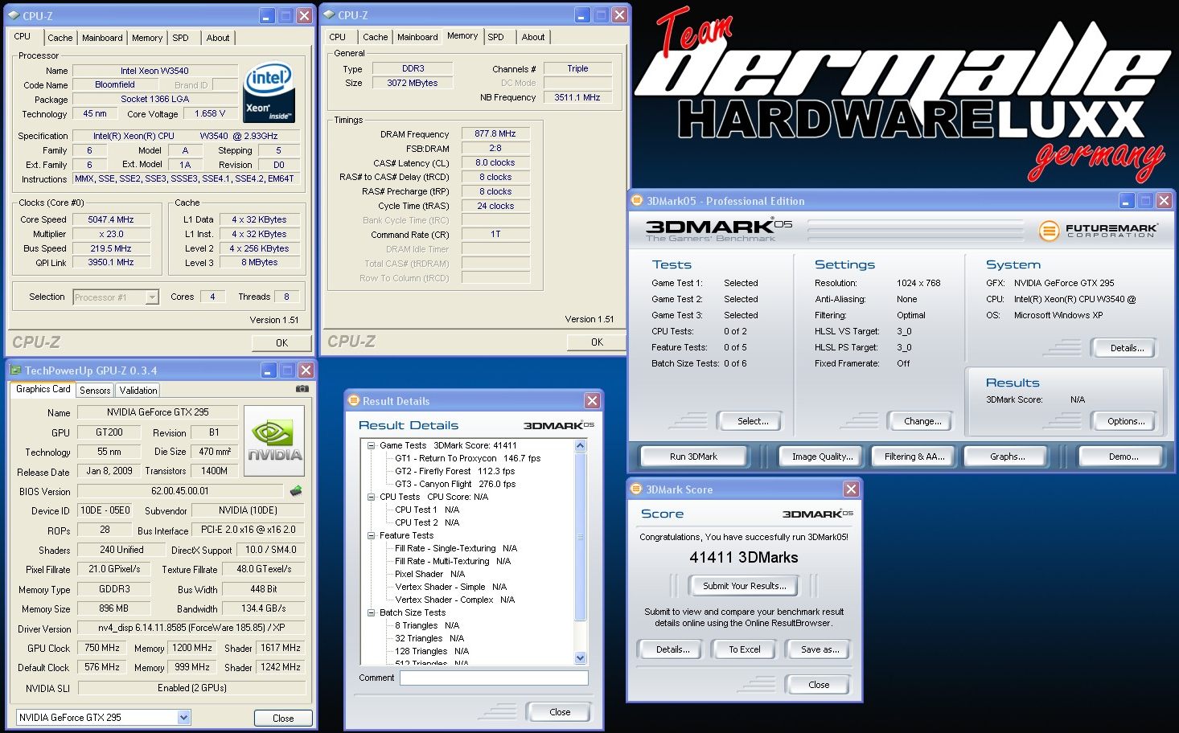The width and height of the screenshot is (1179, 733).
Task: Click the left CPU-Z window title icon
Action: [14, 15]
